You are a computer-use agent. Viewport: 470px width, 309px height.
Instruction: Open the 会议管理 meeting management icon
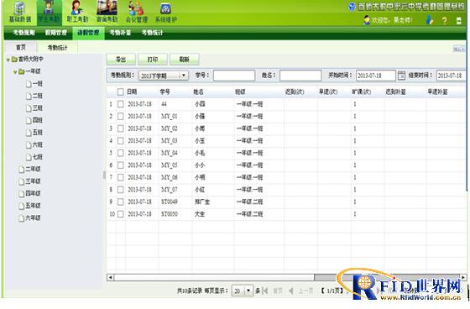[x=136, y=8]
